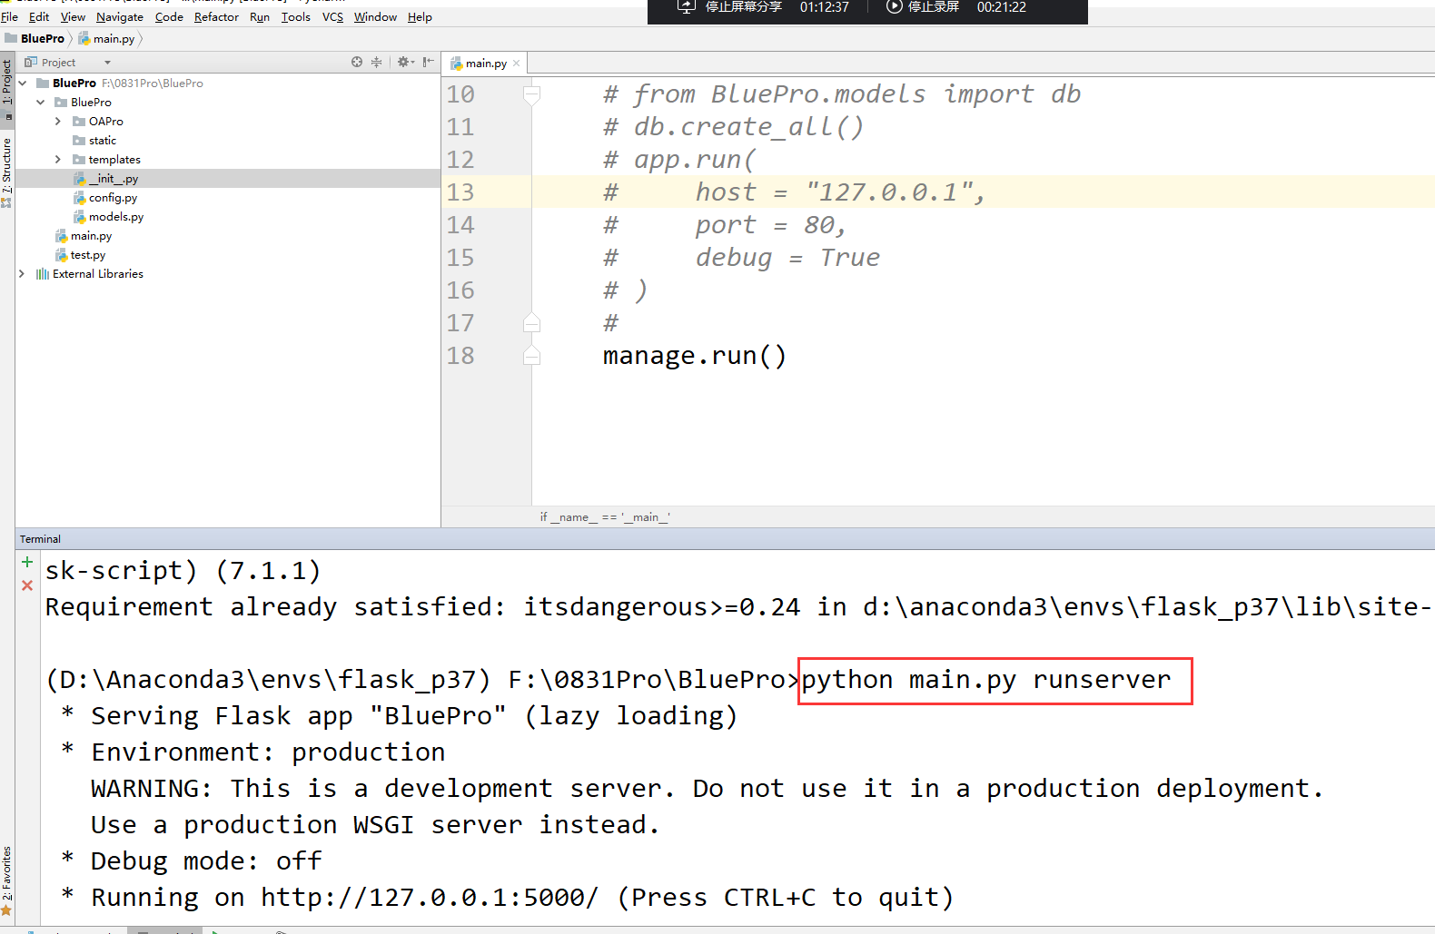This screenshot has height=934, width=1435.
Task: Click the http://127.0.0.1:5000/ URL in terminal
Action: (430, 898)
